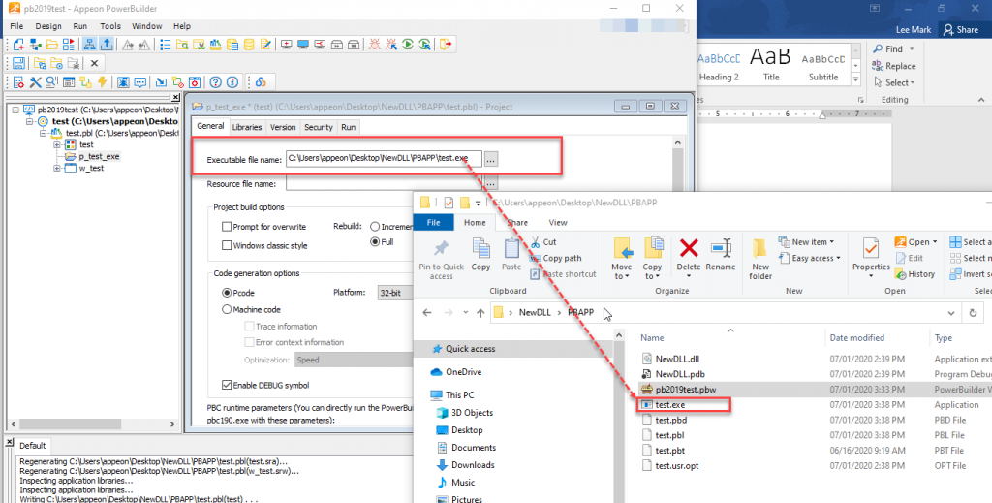Expand the w_test tree node
The image size is (992, 503).
(x=57, y=168)
